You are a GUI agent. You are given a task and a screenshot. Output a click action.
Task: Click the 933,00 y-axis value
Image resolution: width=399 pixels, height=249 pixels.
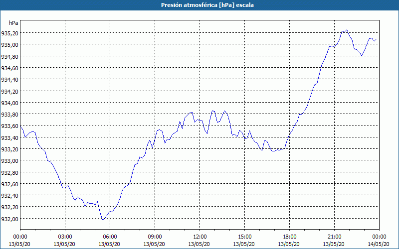point(9,161)
